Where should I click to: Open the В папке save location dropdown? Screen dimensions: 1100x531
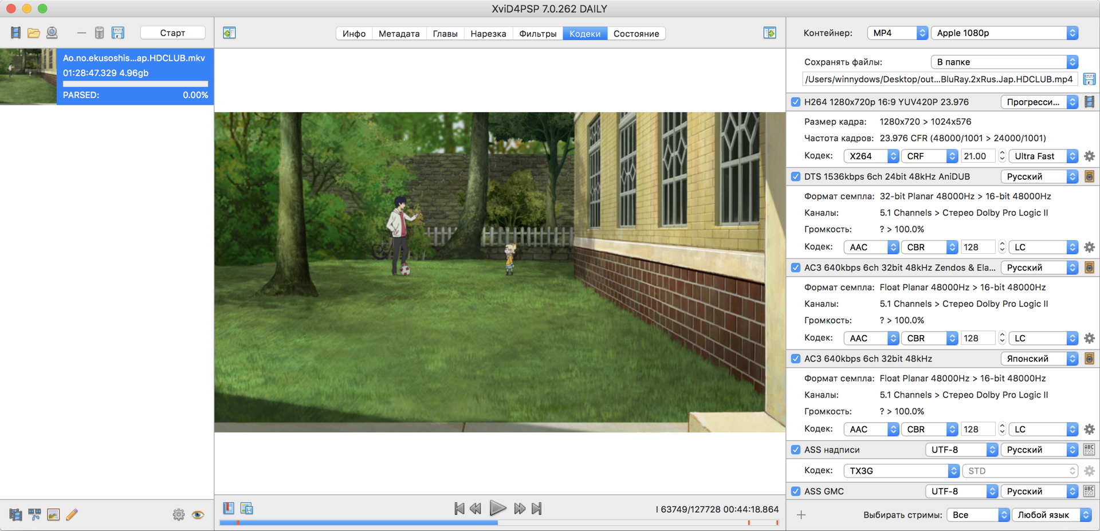click(x=1004, y=62)
